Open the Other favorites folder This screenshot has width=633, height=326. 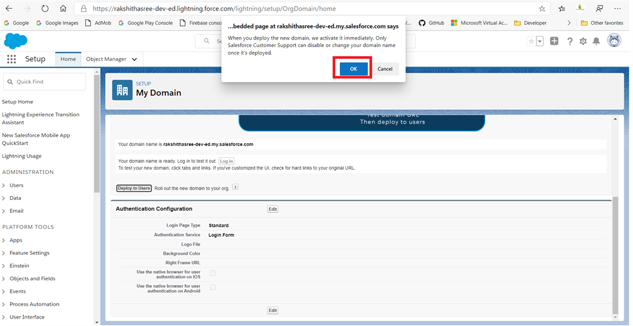point(602,23)
